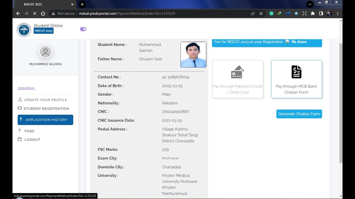This screenshot has width=355, height=199.
Task: Click the Exam City value Peshawar
Action: point(170,158)
